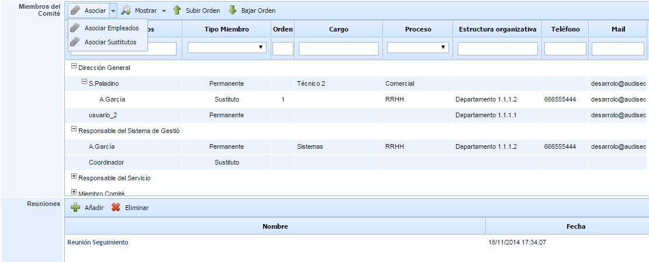Open the Proceso filter dropdown

pyautogui.click(x=443, y=48)
